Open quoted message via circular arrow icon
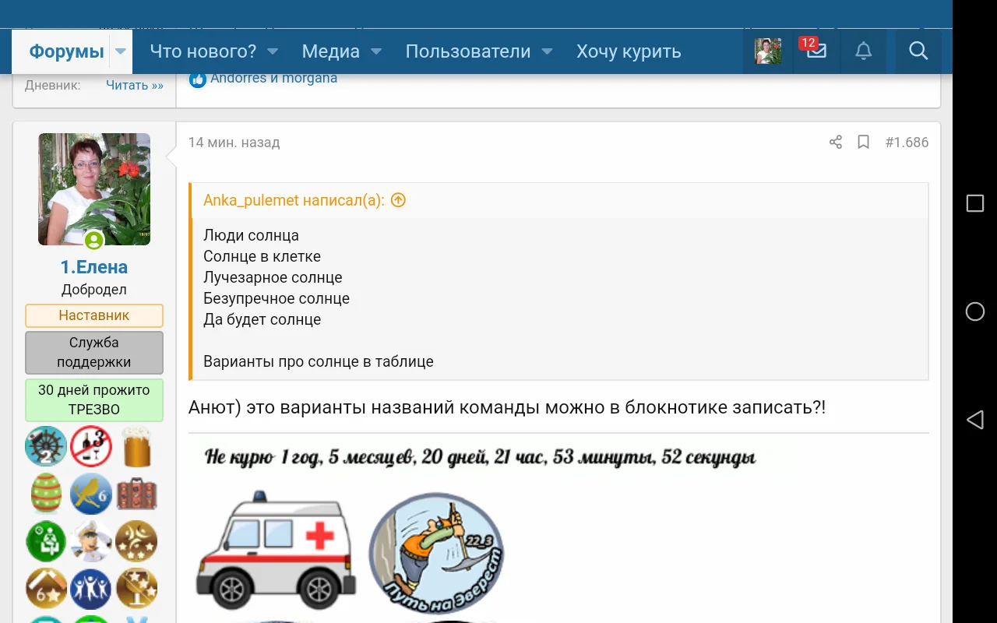 click(398, 200)
